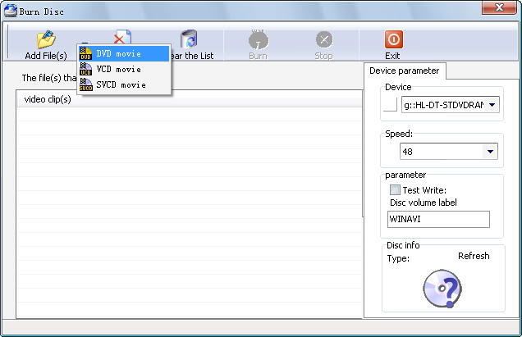This screenshot has width=522, height=337.
Task: Open the Device drive dropdown
Action: (492, 105)
